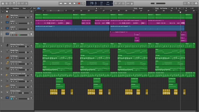Click the Taiko Drums instrument icon
The image size is (199, 112).
7,16
